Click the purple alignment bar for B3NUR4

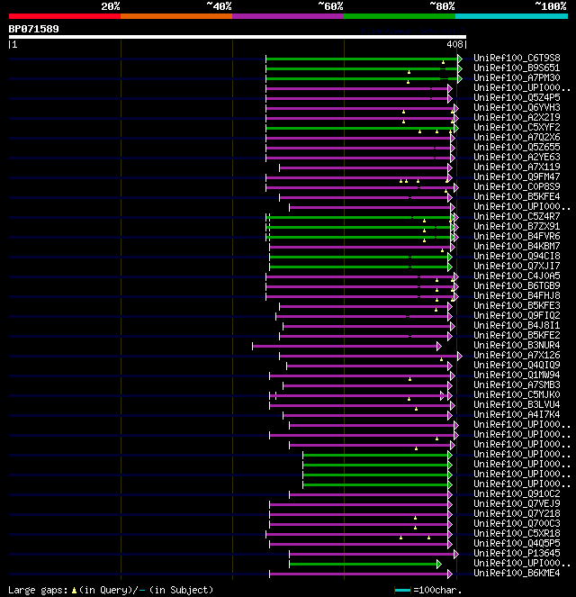345,346
